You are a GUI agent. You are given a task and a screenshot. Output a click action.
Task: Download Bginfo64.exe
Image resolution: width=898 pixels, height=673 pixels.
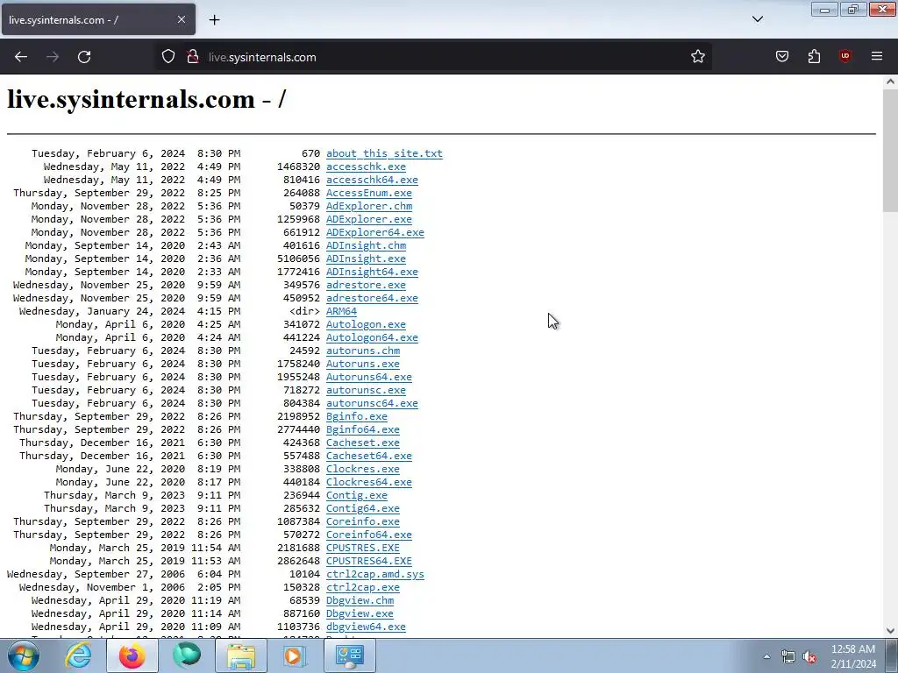click(363, 429)
